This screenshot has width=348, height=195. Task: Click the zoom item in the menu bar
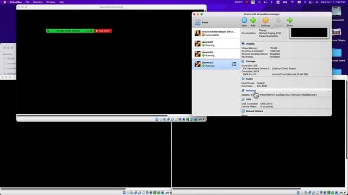click(x=239, y=2)
